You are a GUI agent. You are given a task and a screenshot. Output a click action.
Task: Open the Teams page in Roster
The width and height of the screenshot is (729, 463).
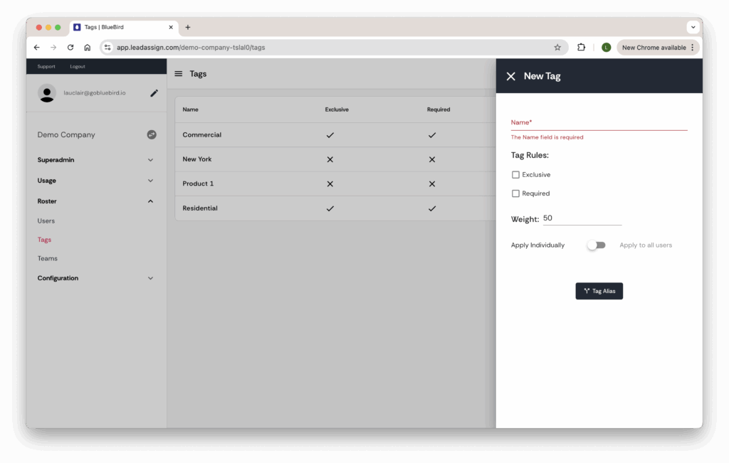[x=48, y=259]
